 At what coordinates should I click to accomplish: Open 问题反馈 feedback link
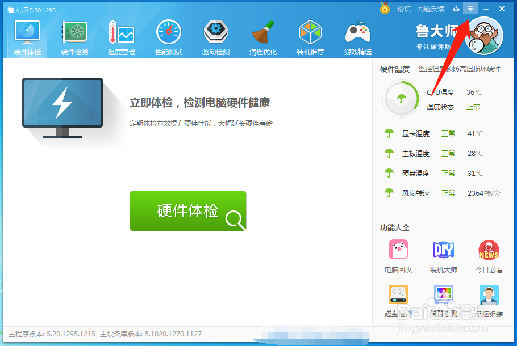[431, 9]
